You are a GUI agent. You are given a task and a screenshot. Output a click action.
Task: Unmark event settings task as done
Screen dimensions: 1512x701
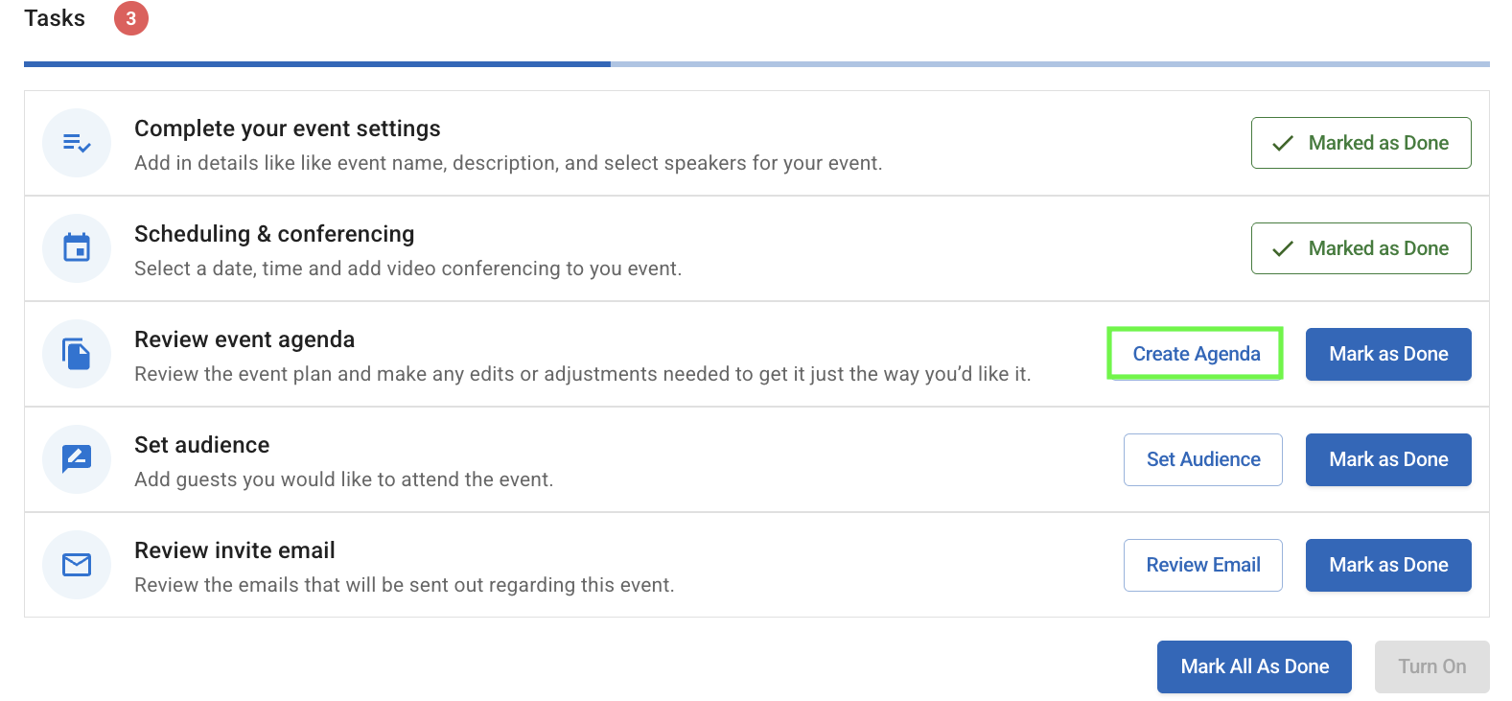(1360, 143)
